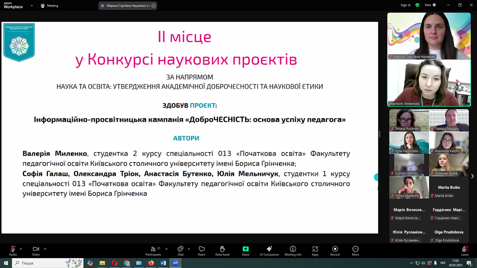477x268 pixels.
Task: Expand video settings arrow next to Video
Action: (x=45, y=249)
